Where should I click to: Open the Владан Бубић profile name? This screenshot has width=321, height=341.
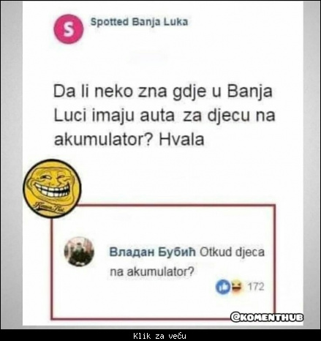(x=153, y=252)
